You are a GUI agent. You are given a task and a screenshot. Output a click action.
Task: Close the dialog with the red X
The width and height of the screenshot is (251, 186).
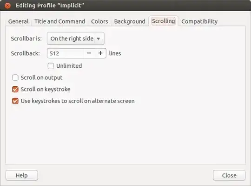point(7,6)
